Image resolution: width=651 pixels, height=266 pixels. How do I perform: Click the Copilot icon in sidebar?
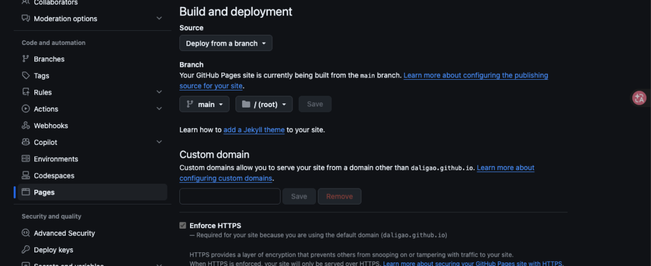point(25,142)
